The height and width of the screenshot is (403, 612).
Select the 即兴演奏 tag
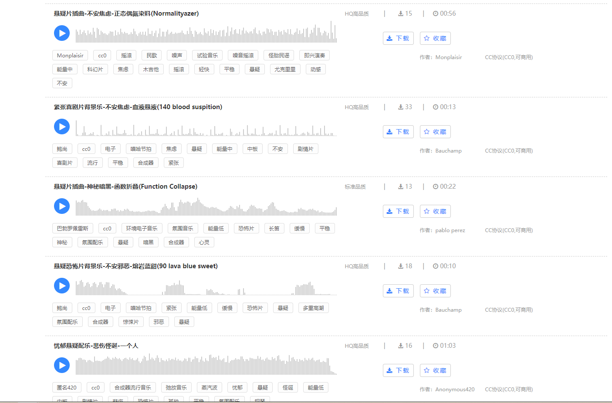tap(314, 55)
